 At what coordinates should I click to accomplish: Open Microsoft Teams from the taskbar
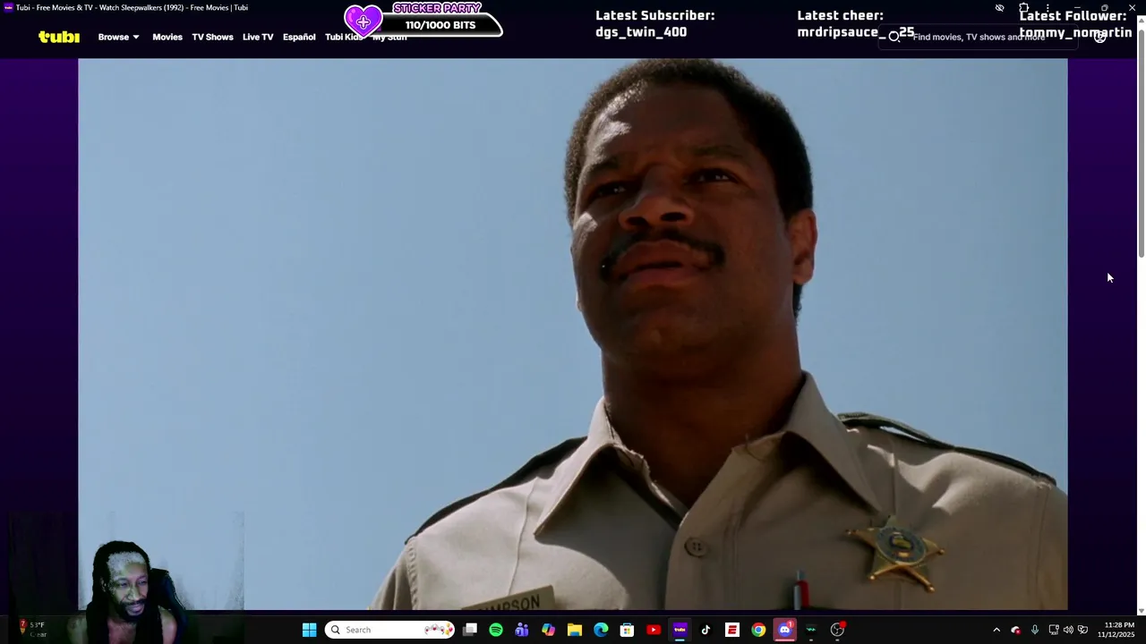(x=522, y=630)
